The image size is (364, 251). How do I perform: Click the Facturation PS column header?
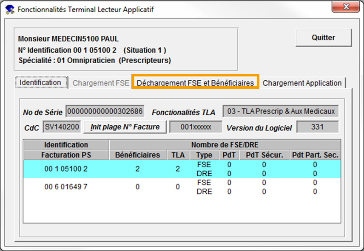[66, 155]
